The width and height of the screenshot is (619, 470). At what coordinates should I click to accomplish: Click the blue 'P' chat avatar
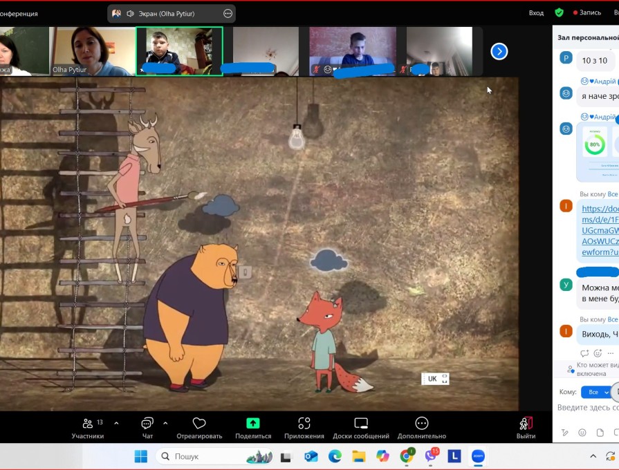566,58
